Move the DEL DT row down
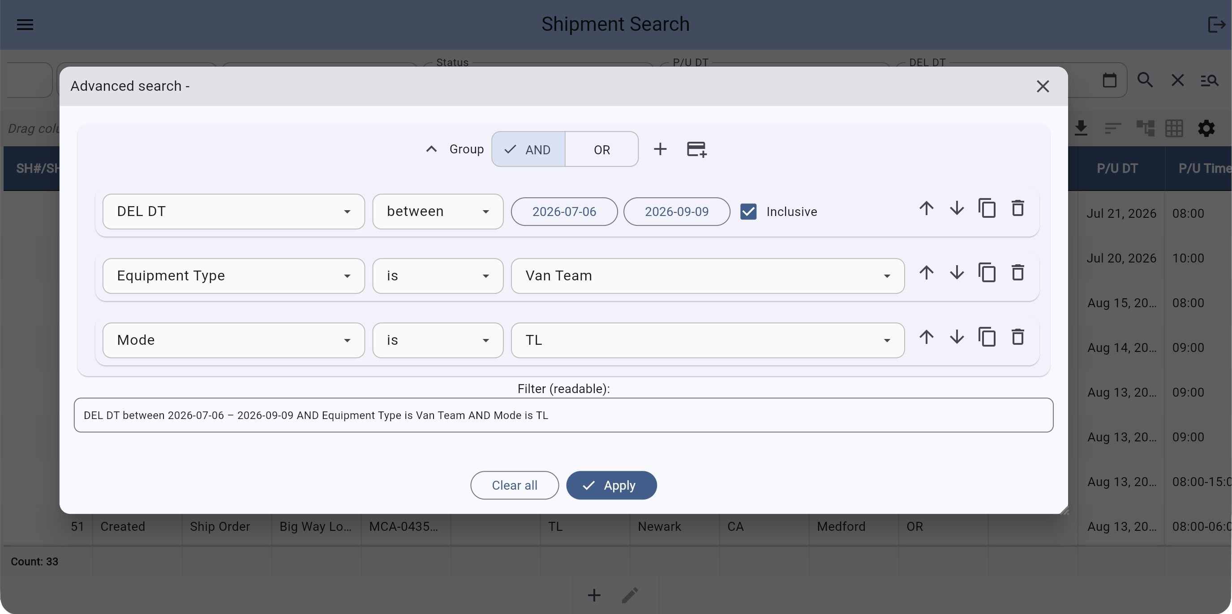This screenshot has height=614, width=1232. [957, 209]
